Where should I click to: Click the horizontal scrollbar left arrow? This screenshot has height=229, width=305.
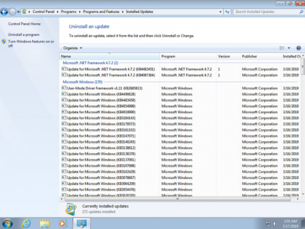[x=62, y=199]
